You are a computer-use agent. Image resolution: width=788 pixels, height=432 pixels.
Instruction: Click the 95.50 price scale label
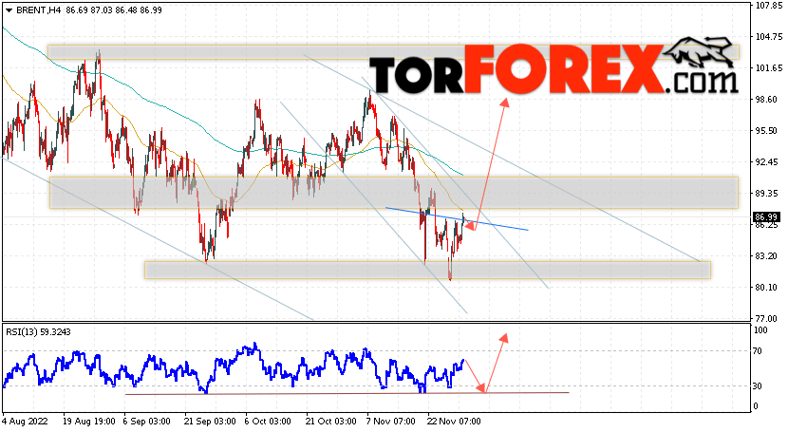click(x=767, y=131)
